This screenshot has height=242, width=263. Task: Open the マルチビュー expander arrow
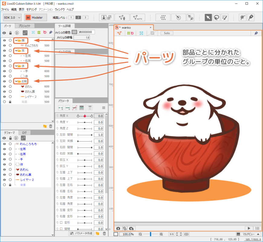point(258,234)
